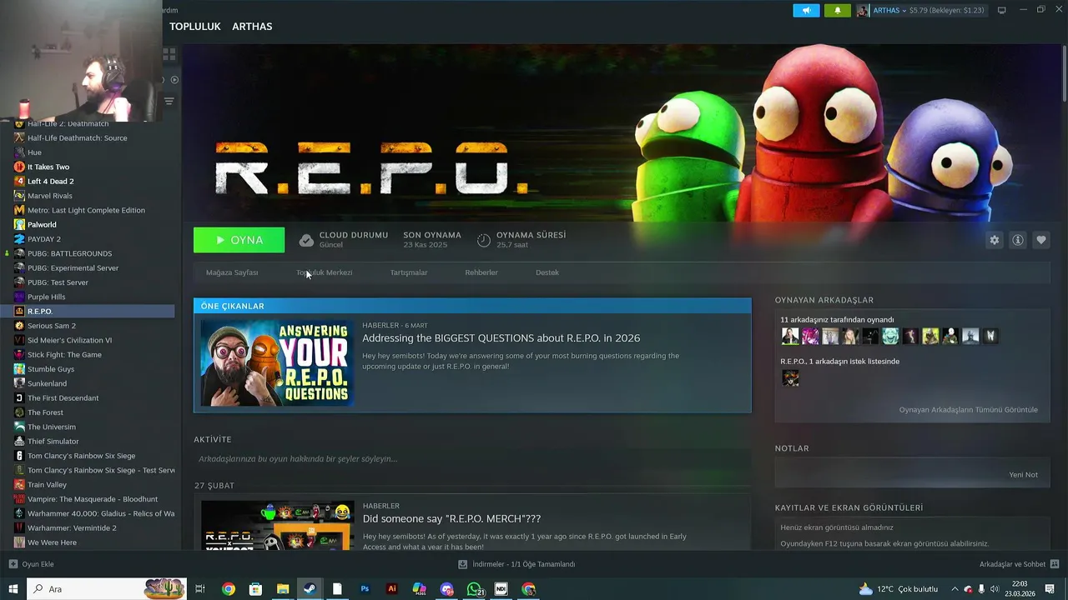The width and height of the screenshot is (1068, 600).
Task: Click the play-ready filter icon in sidebar
Action: coord(174,80)
